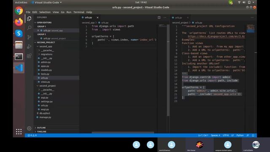Screen dimensions: 270x152
Task: Follow the docs.djangoproject.com link in the code
Action: (x=216, y=36)
